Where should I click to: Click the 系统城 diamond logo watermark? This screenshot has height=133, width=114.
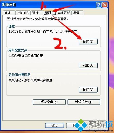(x=81, y=125)
